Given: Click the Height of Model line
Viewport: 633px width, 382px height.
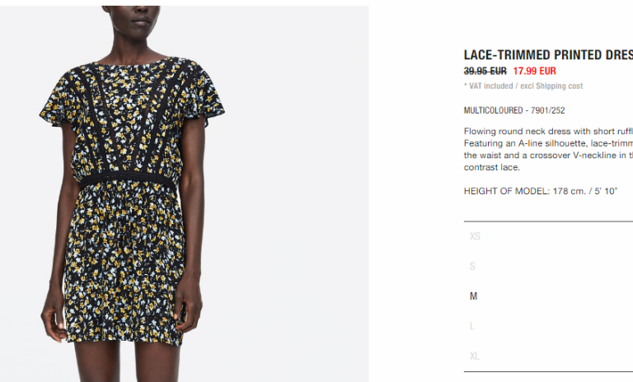Looking at the screenshot, I should point(541,191).
